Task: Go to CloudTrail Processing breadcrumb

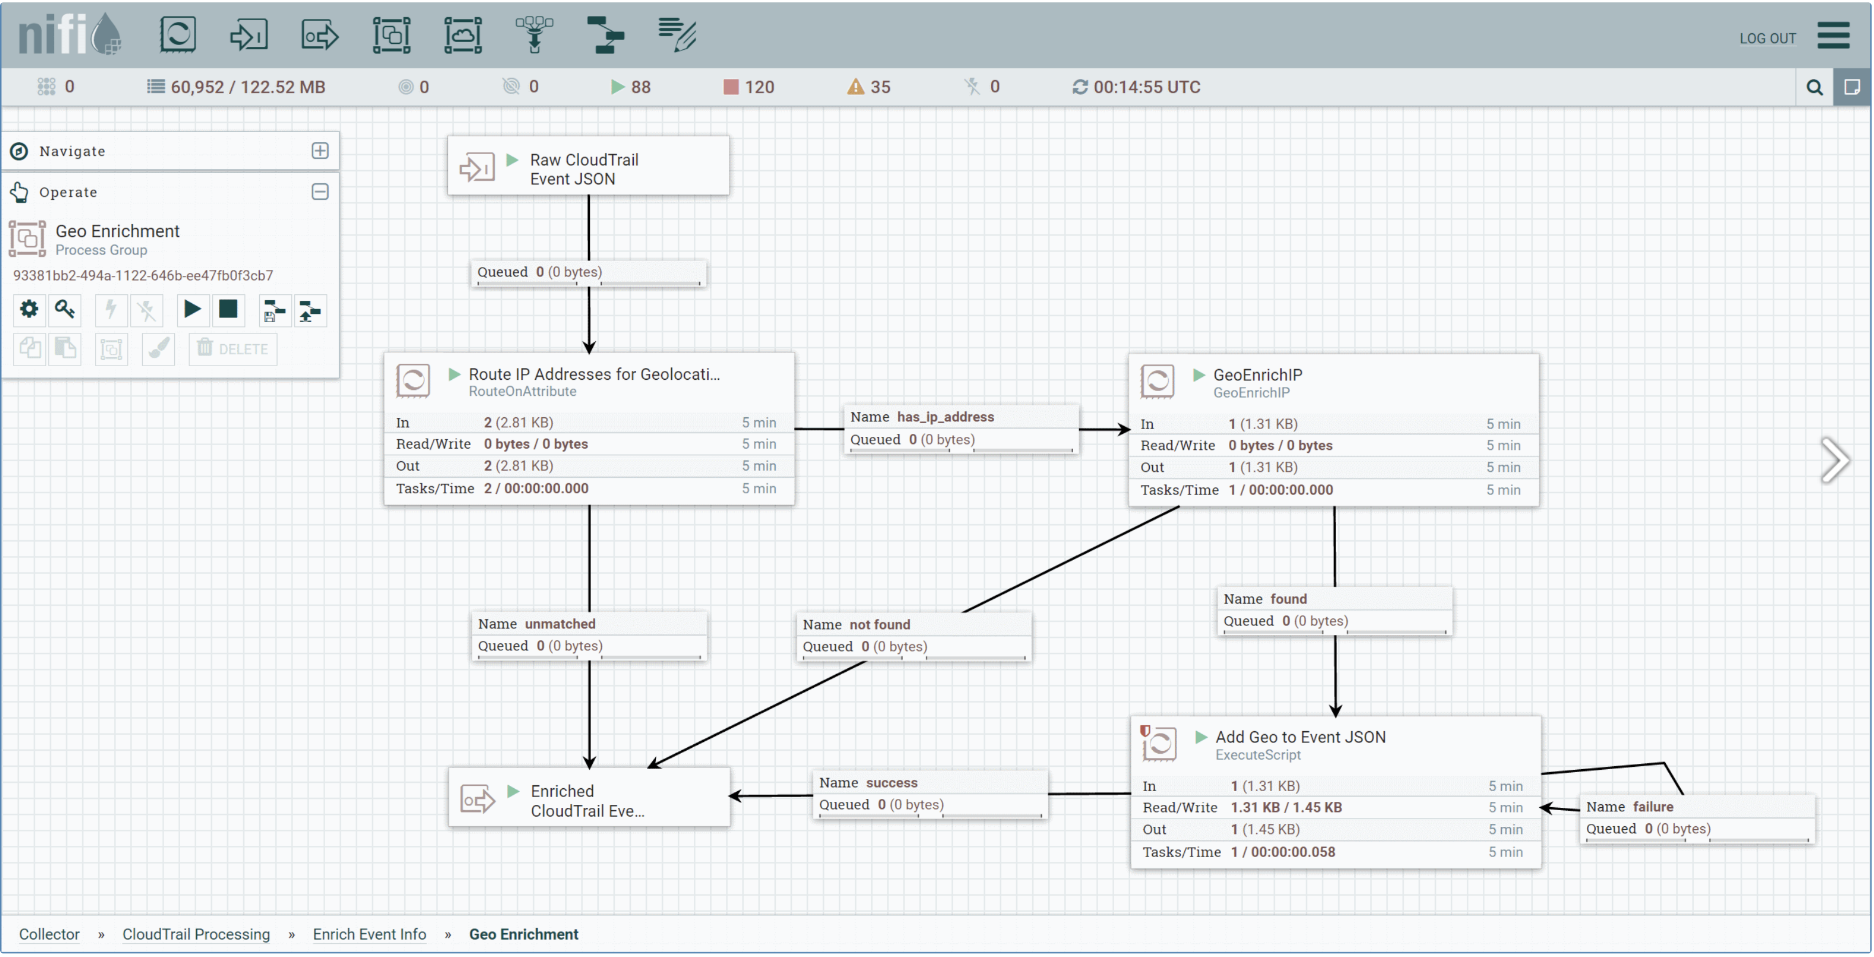Action: tap(196, 934)
